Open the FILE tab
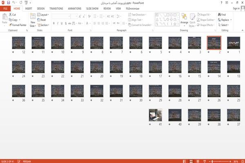Screen dimensions: 245x163 (x=5, y=9)
